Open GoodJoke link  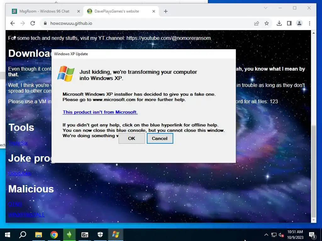coord(19,173)
